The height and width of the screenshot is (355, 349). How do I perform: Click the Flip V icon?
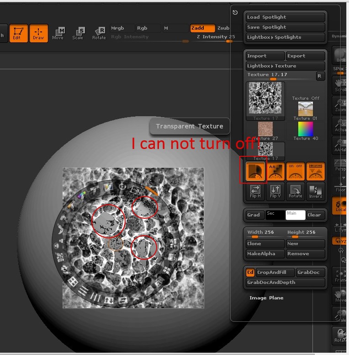coord(275,191)
